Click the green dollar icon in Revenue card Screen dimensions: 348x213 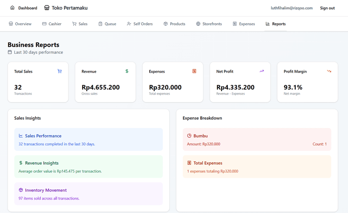click(x=127, y=71)
